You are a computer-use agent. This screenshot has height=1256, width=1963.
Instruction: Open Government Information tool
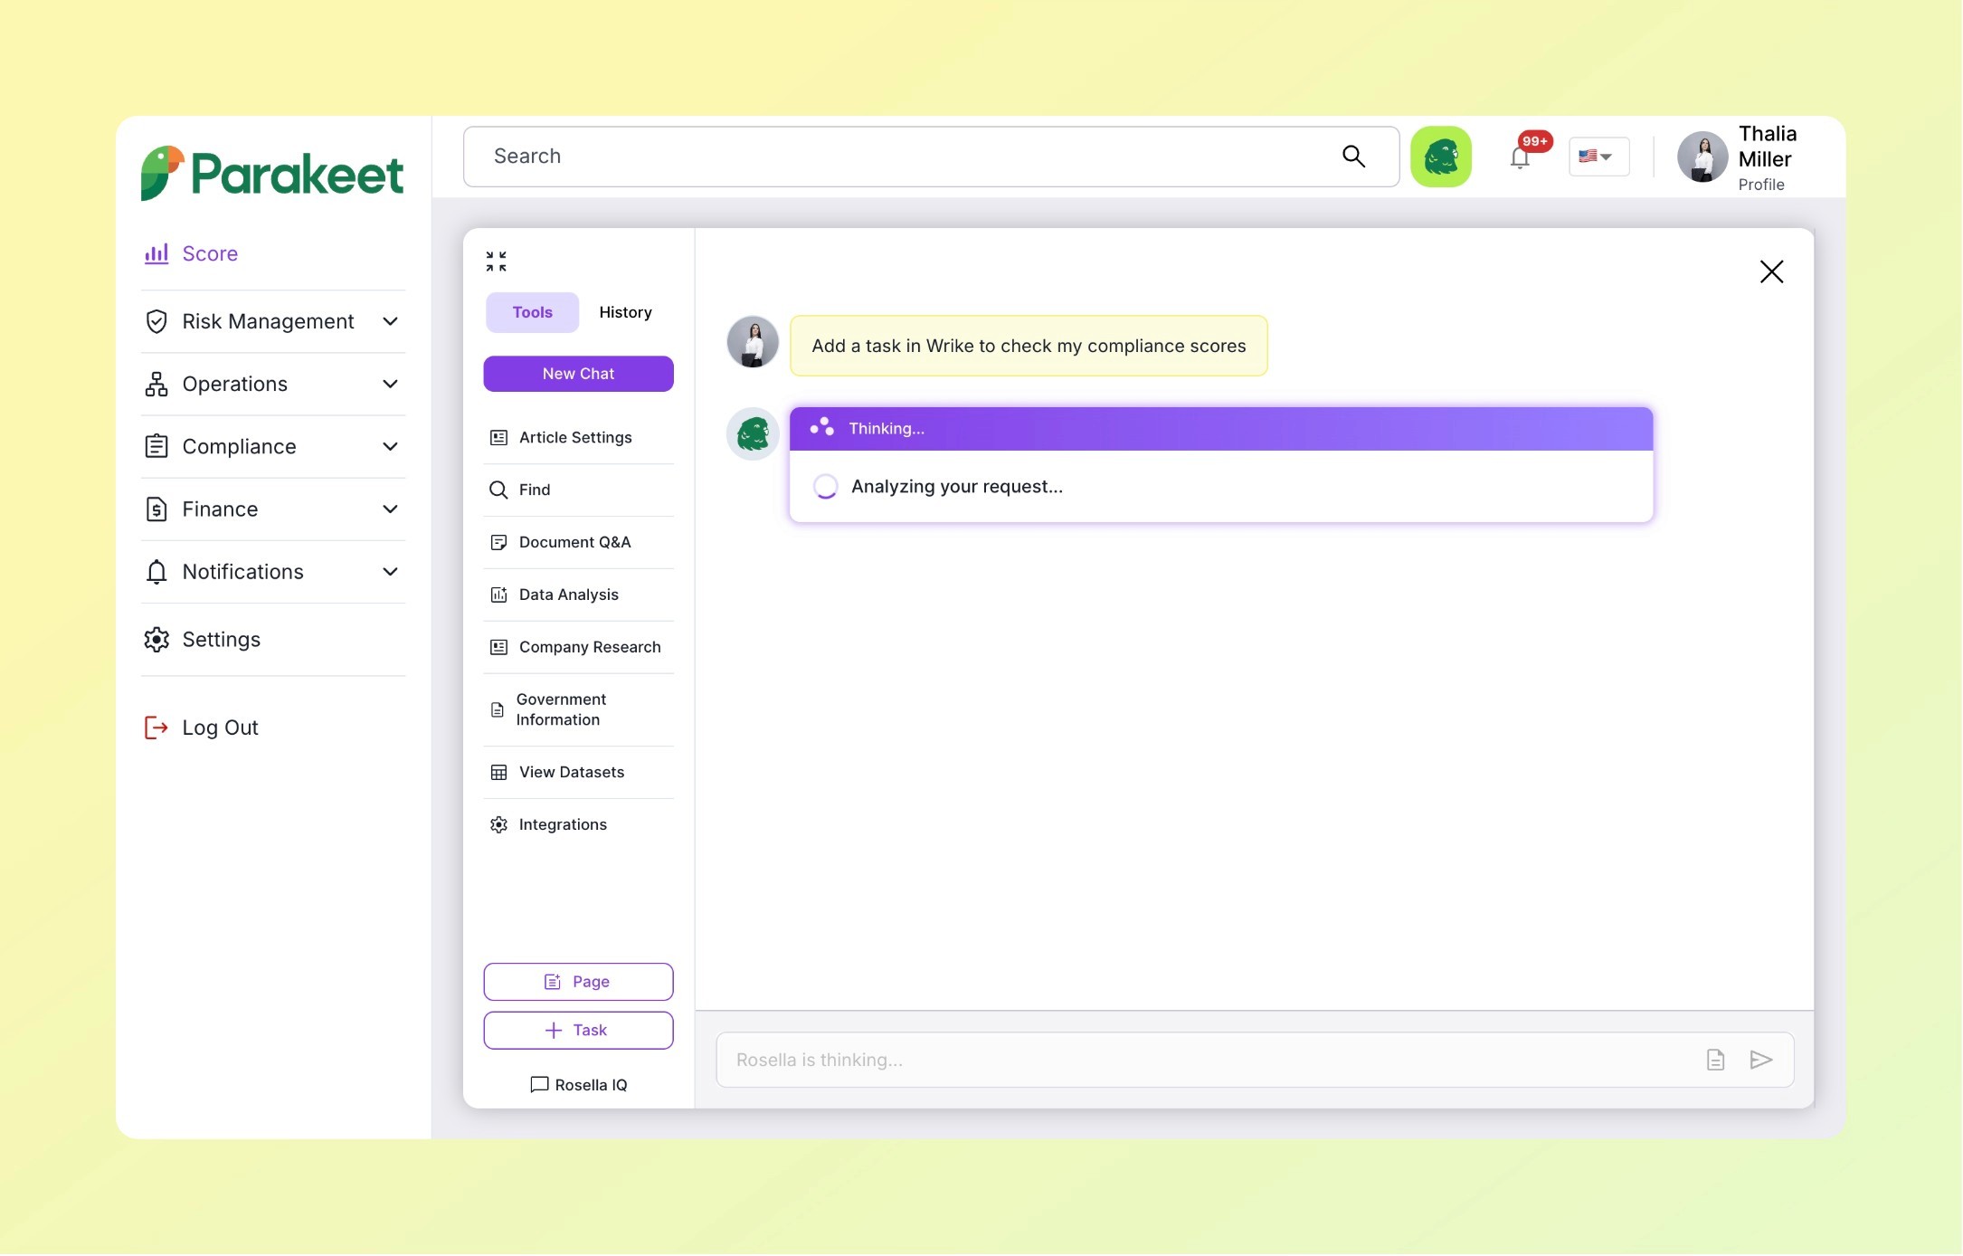561,709
